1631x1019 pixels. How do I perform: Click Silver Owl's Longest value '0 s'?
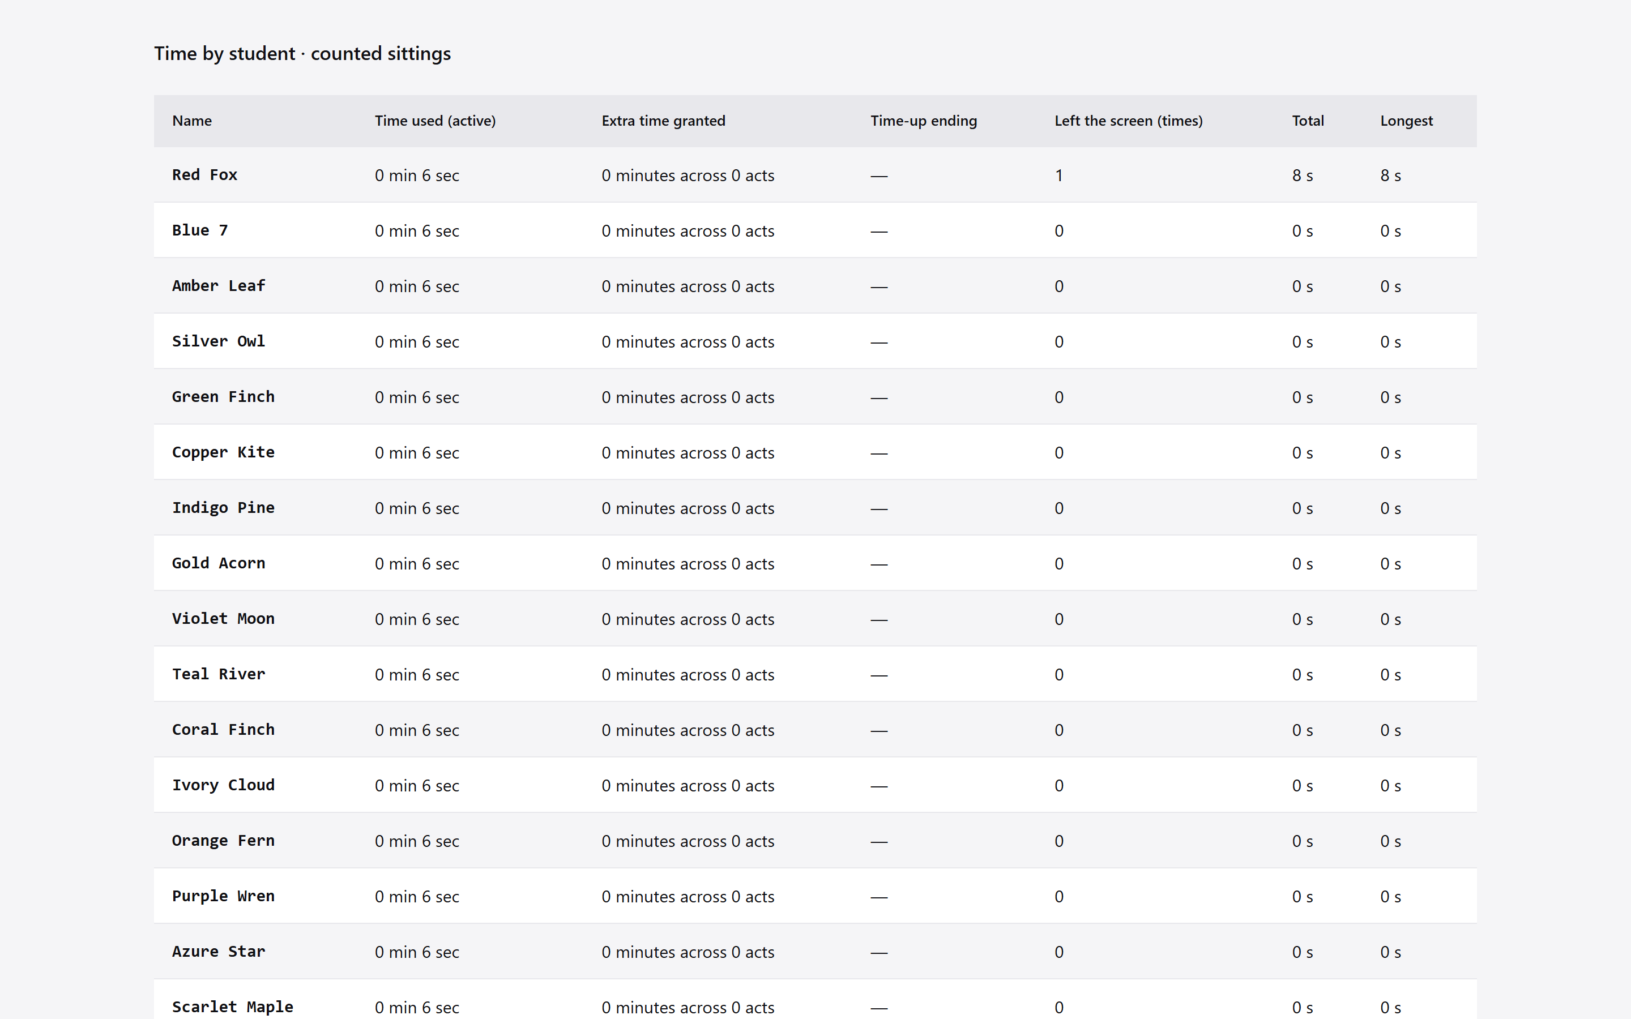tap(1390, 342)
